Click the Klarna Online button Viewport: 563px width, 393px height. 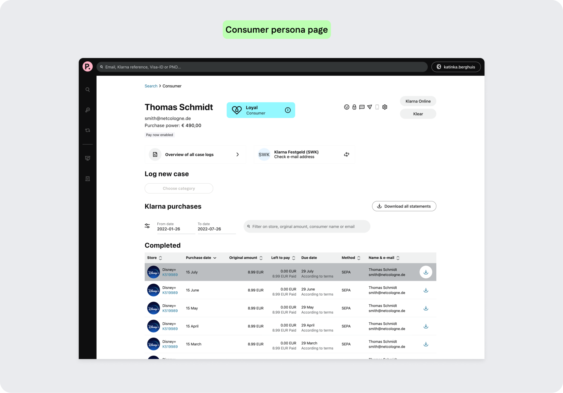coord(418,101)
